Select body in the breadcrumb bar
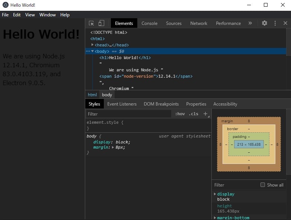 (x=107, y=95)
